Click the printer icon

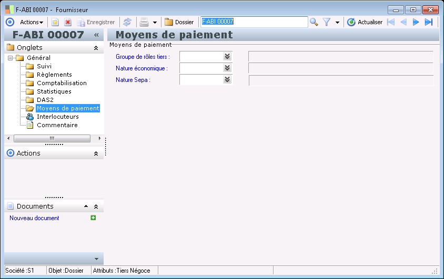click(144, 22)
